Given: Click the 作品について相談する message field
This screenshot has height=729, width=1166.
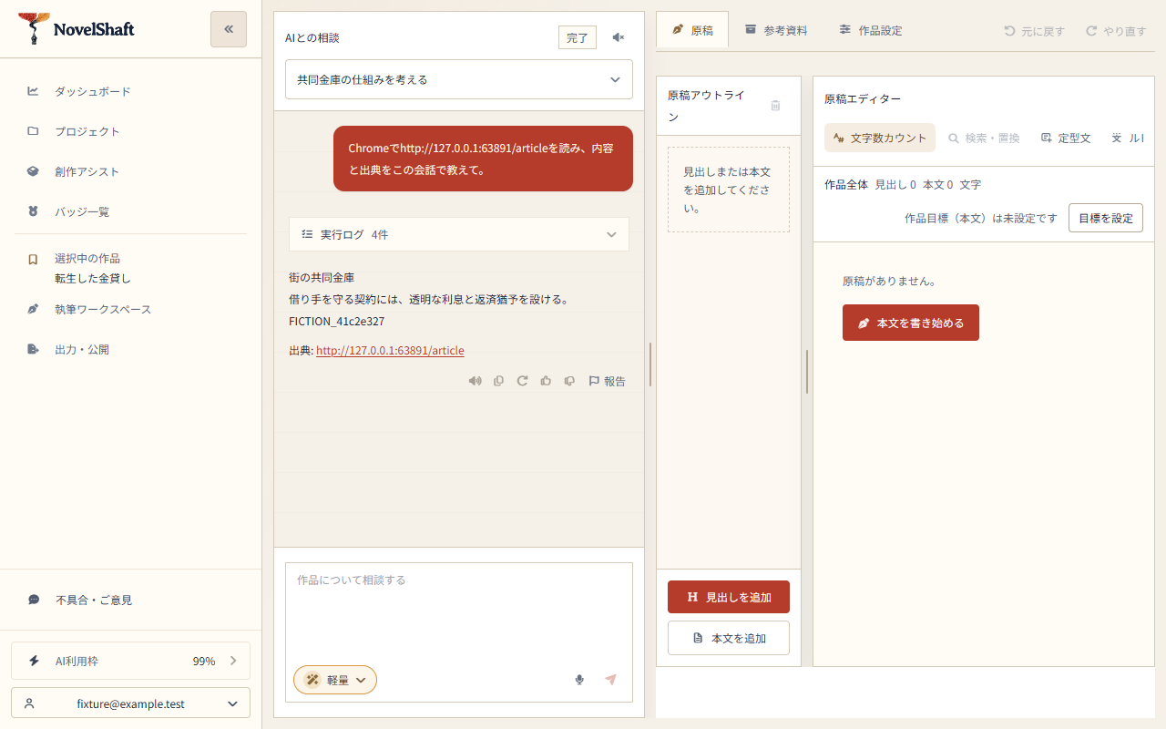Looking at the screenshot, I should click(459, 611).
